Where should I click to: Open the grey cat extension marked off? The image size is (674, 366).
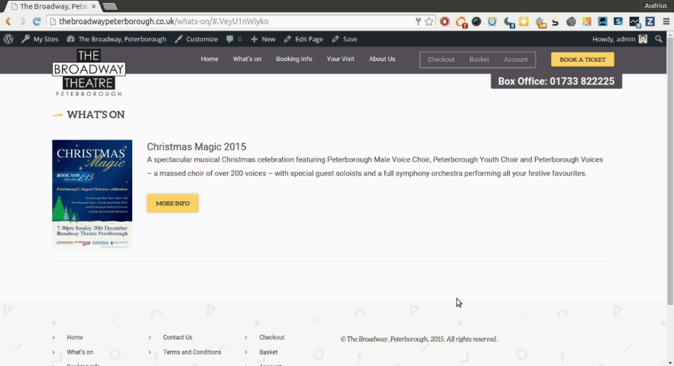point(540,22)
